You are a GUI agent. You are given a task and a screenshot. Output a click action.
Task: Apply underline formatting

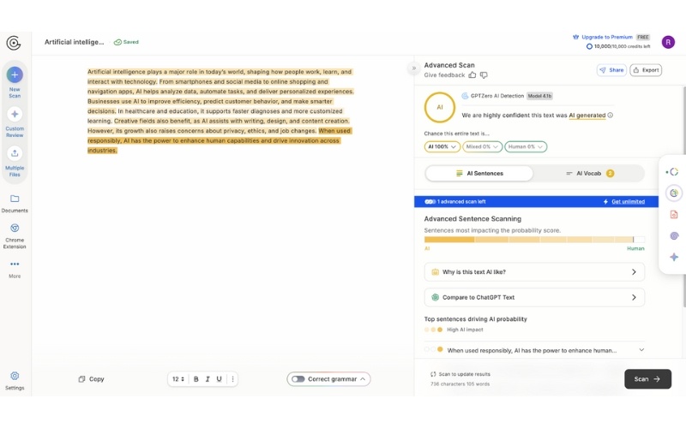[220, 379]
